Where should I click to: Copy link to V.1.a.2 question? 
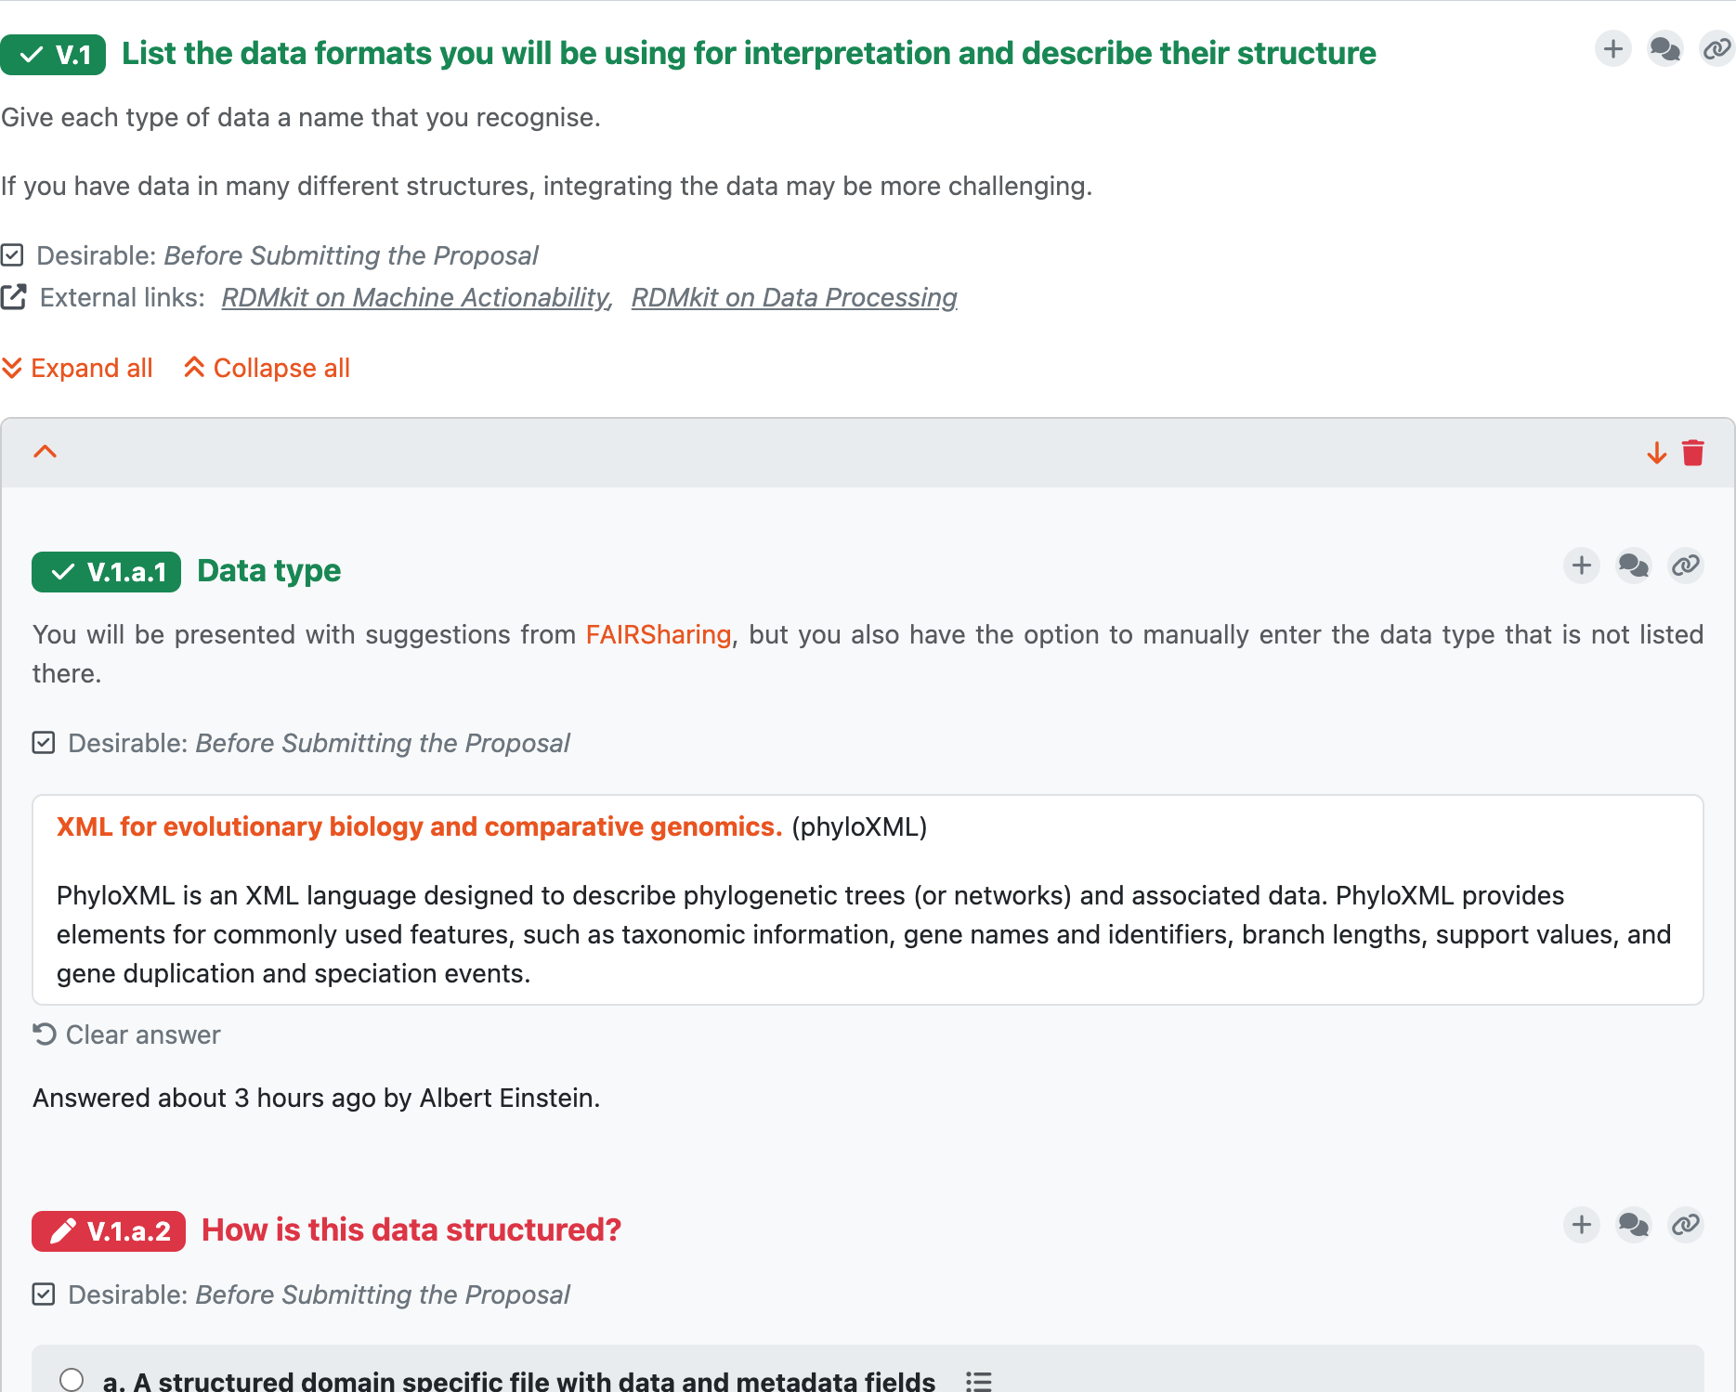click(1685, 1225)
